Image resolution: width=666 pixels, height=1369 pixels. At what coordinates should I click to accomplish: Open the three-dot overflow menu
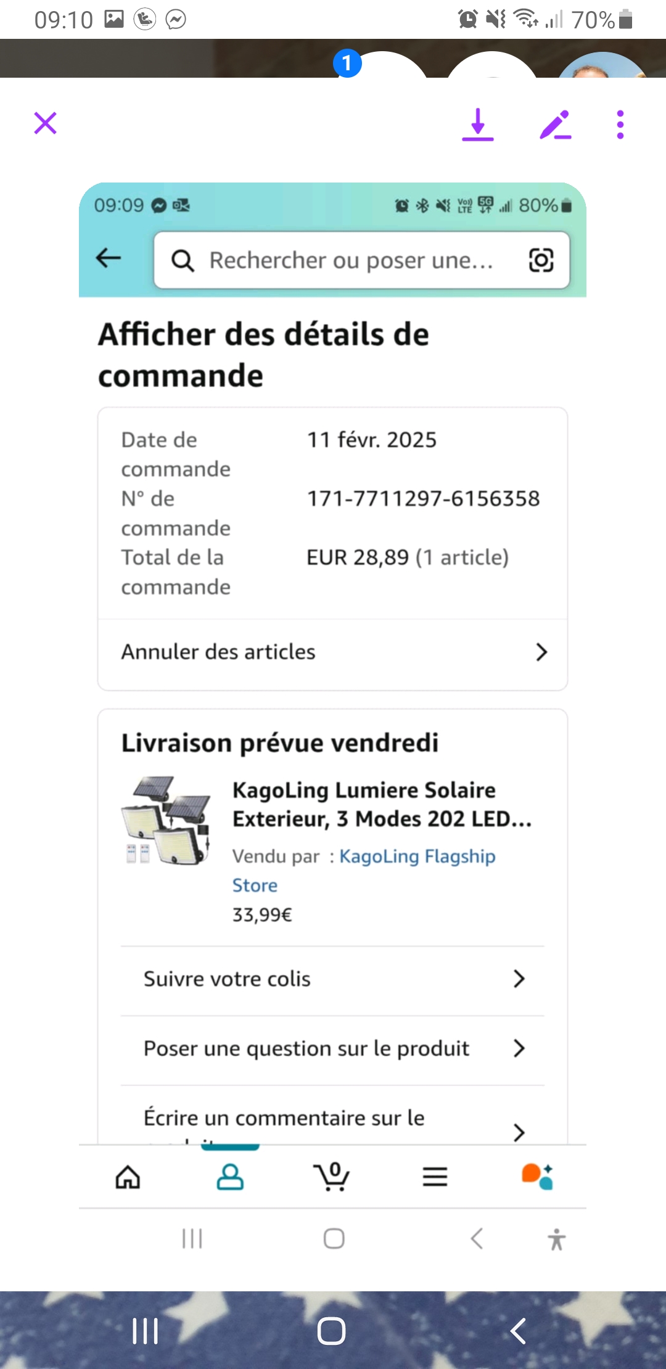tap(620, 124)
